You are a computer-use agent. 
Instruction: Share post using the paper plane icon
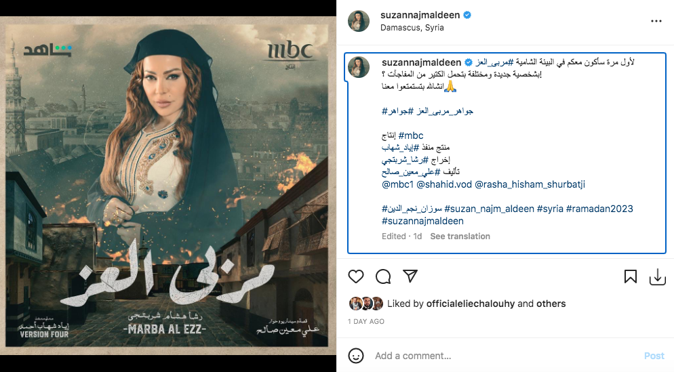pyautogui.click(x=410, y=276)
